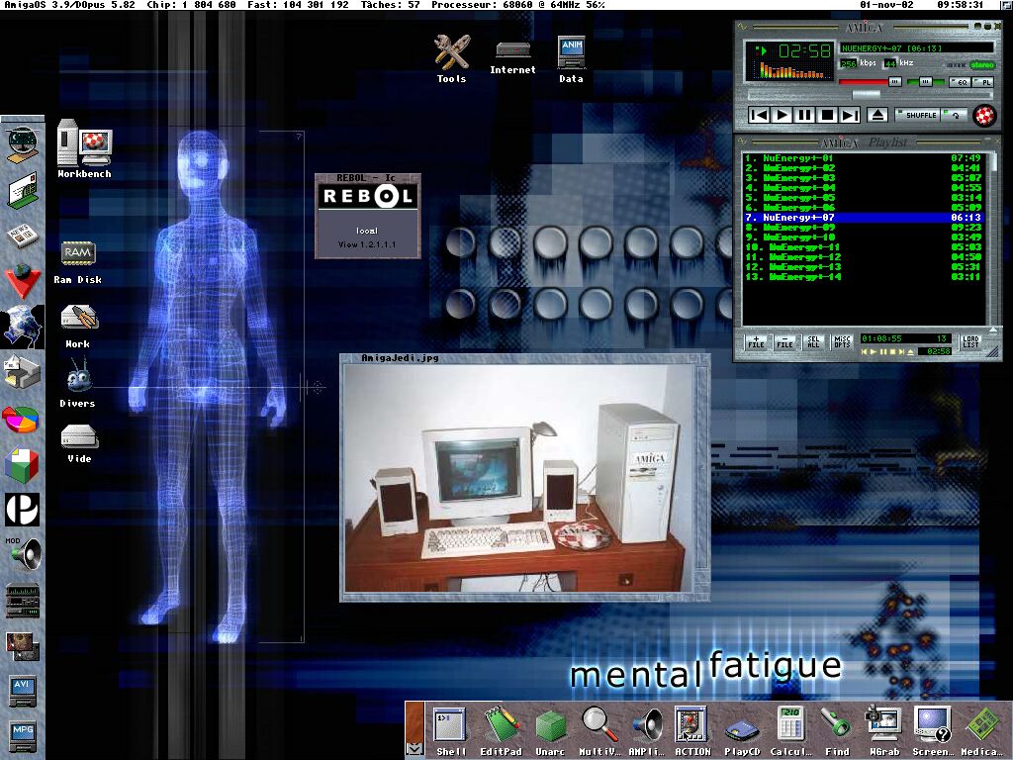Screen dimensions: 1013x760
Task: Click the MOD speaker icon in left dock
Action: 24,553
